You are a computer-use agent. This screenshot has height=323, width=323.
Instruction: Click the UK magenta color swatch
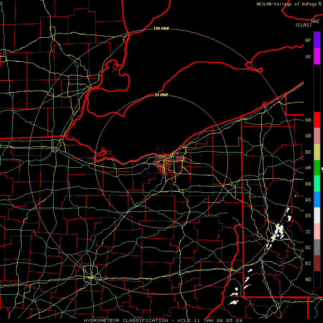317,56
